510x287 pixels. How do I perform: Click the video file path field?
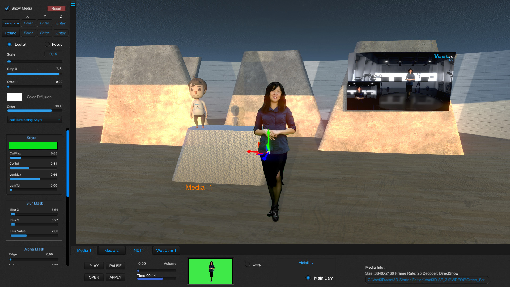tap(427, 280)
